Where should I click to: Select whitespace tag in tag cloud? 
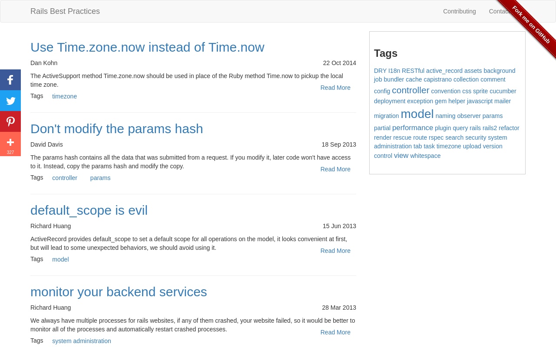(x=425, y=156)
